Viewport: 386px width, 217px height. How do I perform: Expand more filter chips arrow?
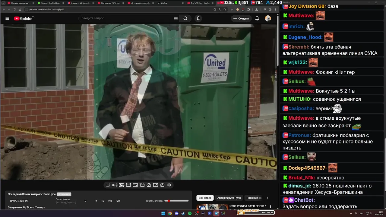coord(267,198)
